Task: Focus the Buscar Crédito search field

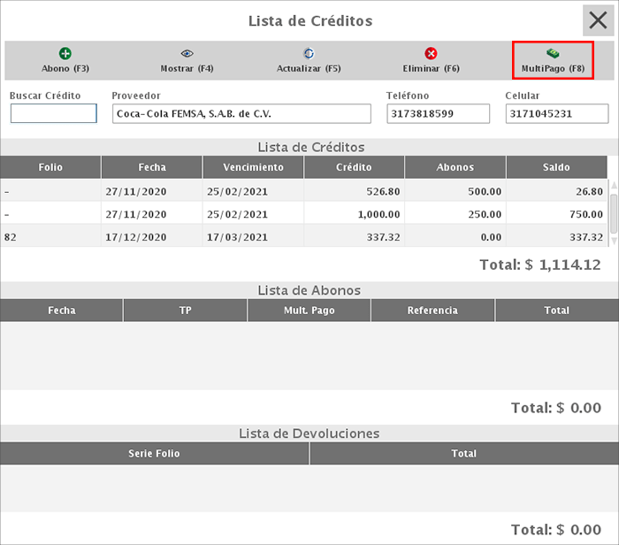Action: click(53, 114)
